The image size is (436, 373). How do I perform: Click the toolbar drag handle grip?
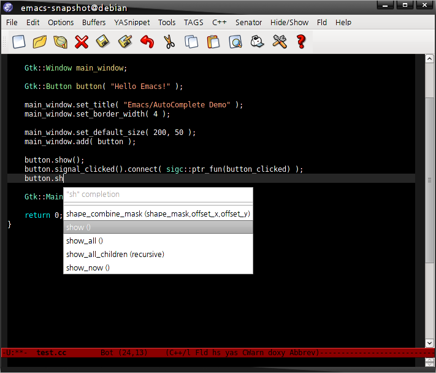click(x=4, y=42)
